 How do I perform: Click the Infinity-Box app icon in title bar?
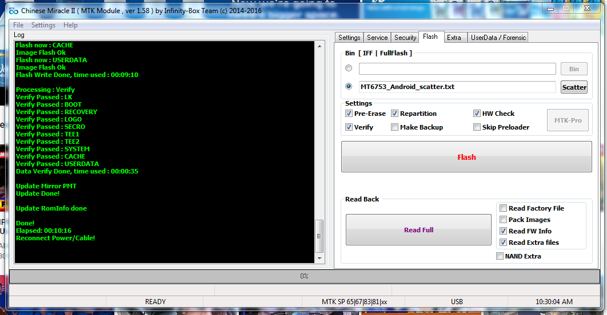coord(14,11)
